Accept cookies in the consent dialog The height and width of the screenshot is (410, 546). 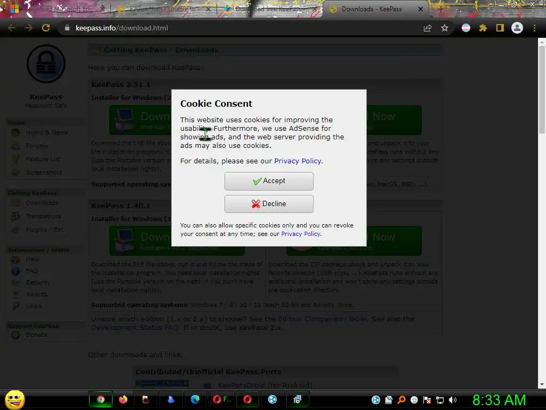[x=269, y=181]
